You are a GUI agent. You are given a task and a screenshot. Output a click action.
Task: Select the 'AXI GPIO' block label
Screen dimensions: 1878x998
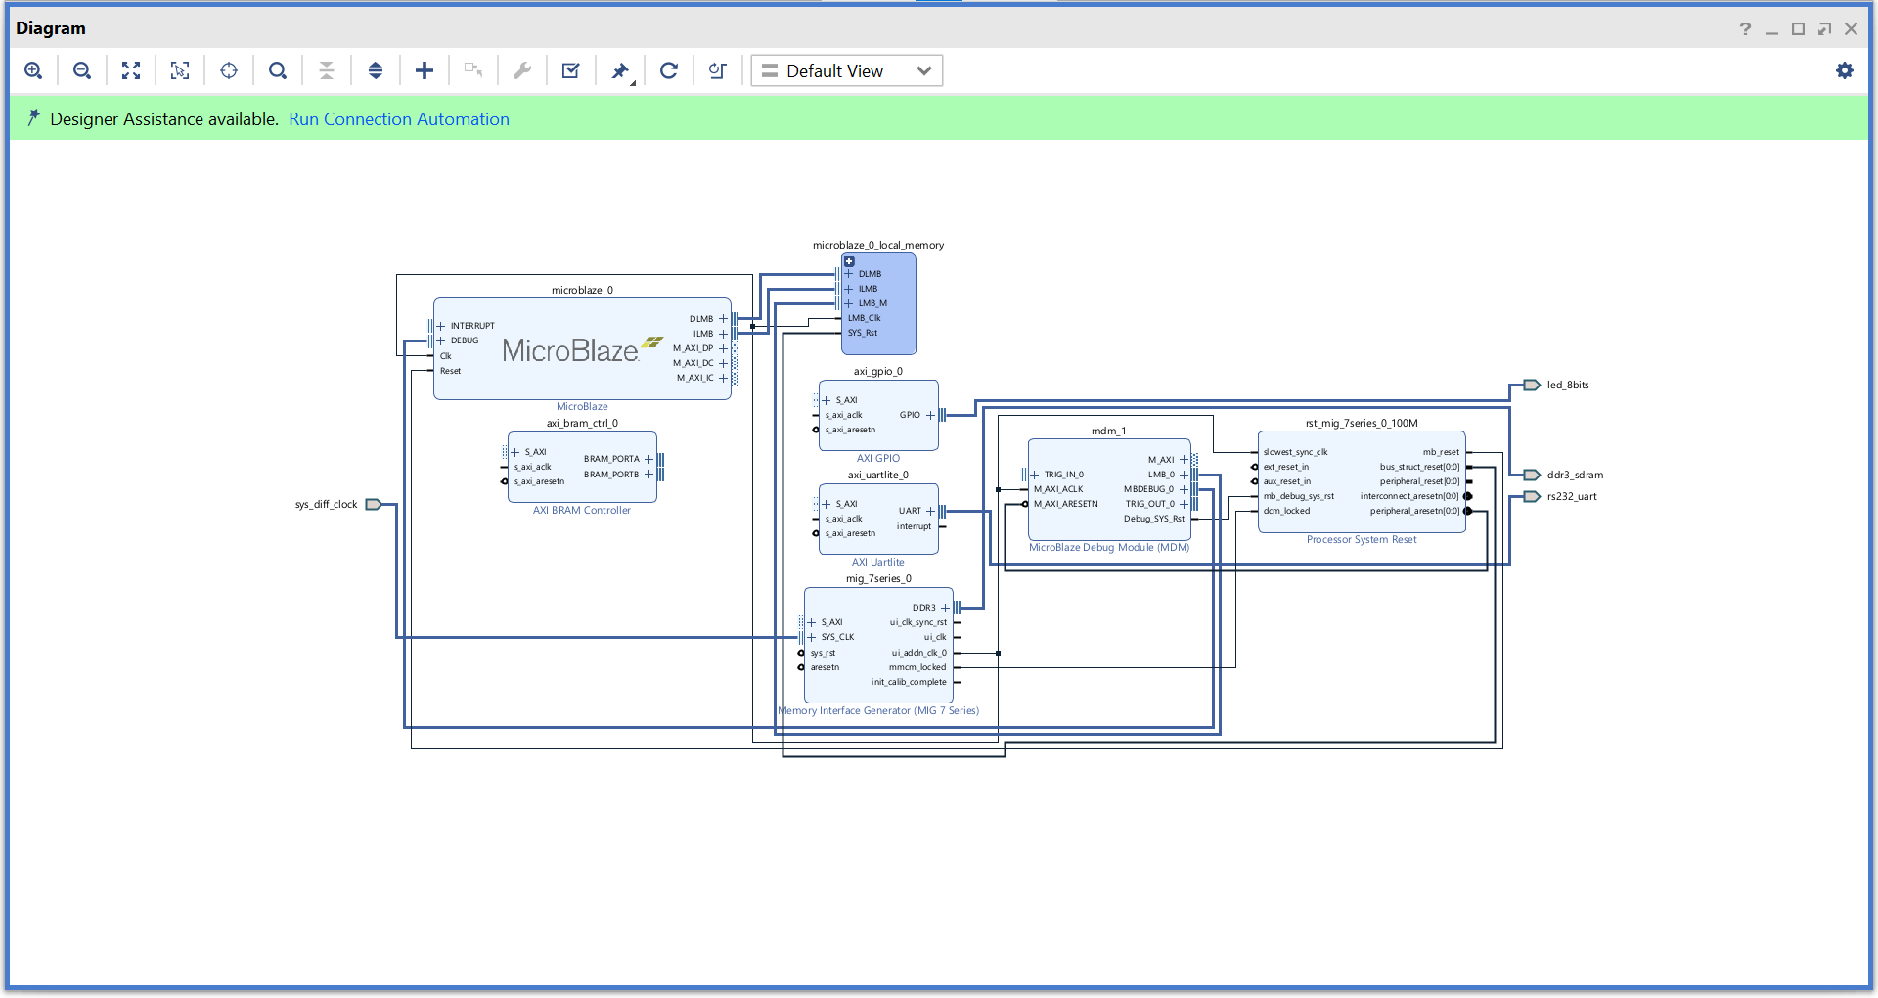coord(878,458)
